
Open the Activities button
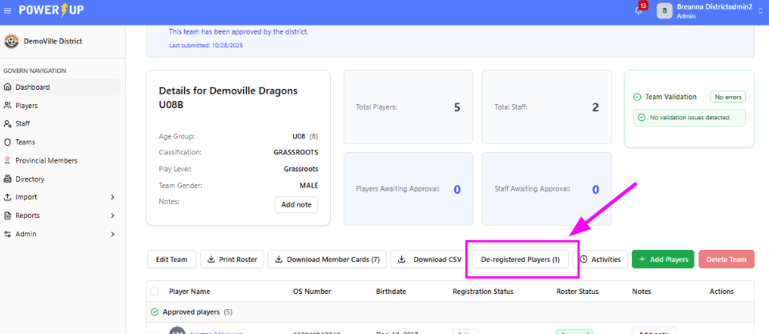tap(600, 260)
